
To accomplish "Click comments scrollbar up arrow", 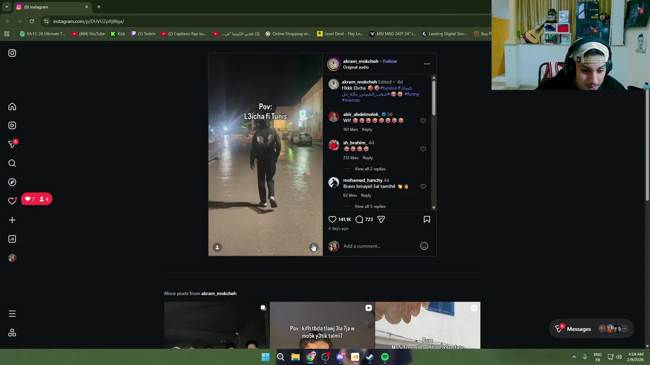I will pyautogui.click(x=433, y=78).
